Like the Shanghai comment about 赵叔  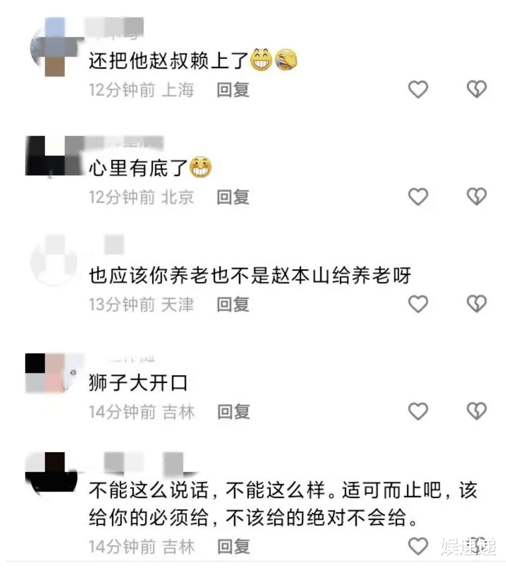[x=418, y=89]
